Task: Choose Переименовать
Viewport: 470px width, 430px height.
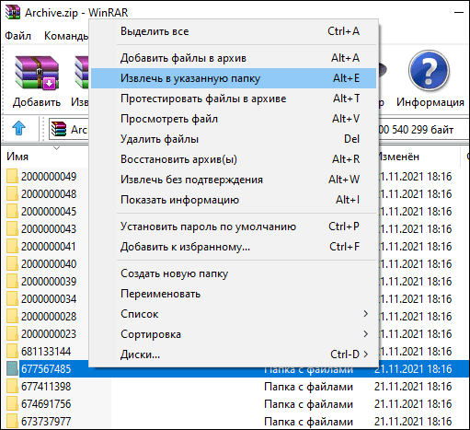Action: click(x=234, y=294)
